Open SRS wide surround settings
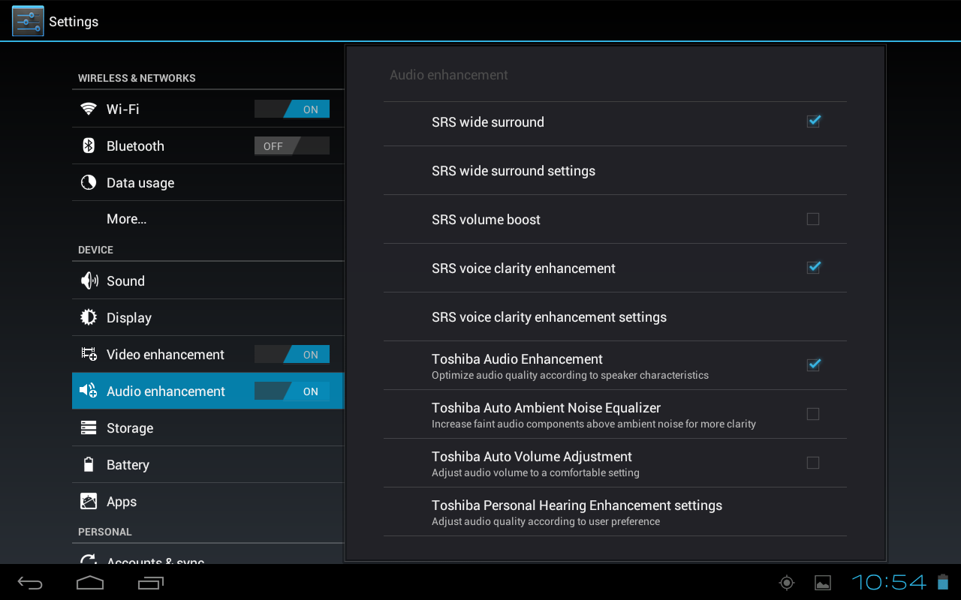 [x=514, y=171]
